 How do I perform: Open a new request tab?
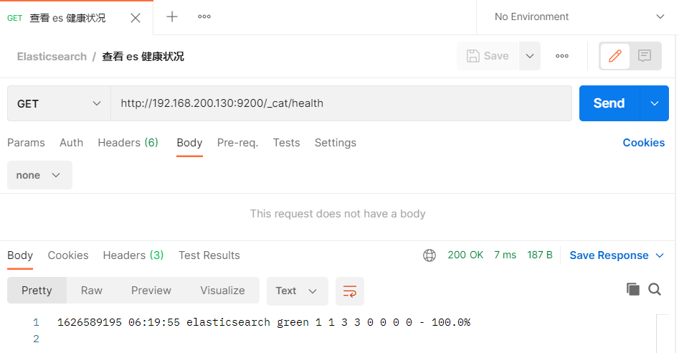[172, 17]
